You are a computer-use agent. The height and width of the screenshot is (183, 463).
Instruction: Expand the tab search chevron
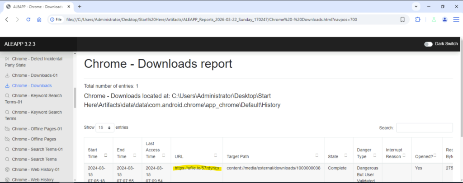[x=416, y=6]
